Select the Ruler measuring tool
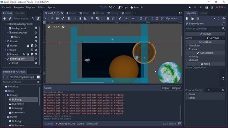 point(85,18)
